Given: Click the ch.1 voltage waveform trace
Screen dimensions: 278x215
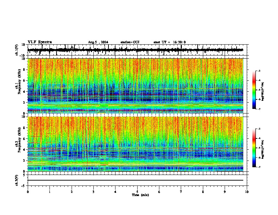Looking at the screenshot, I should [x=135, y=50].
